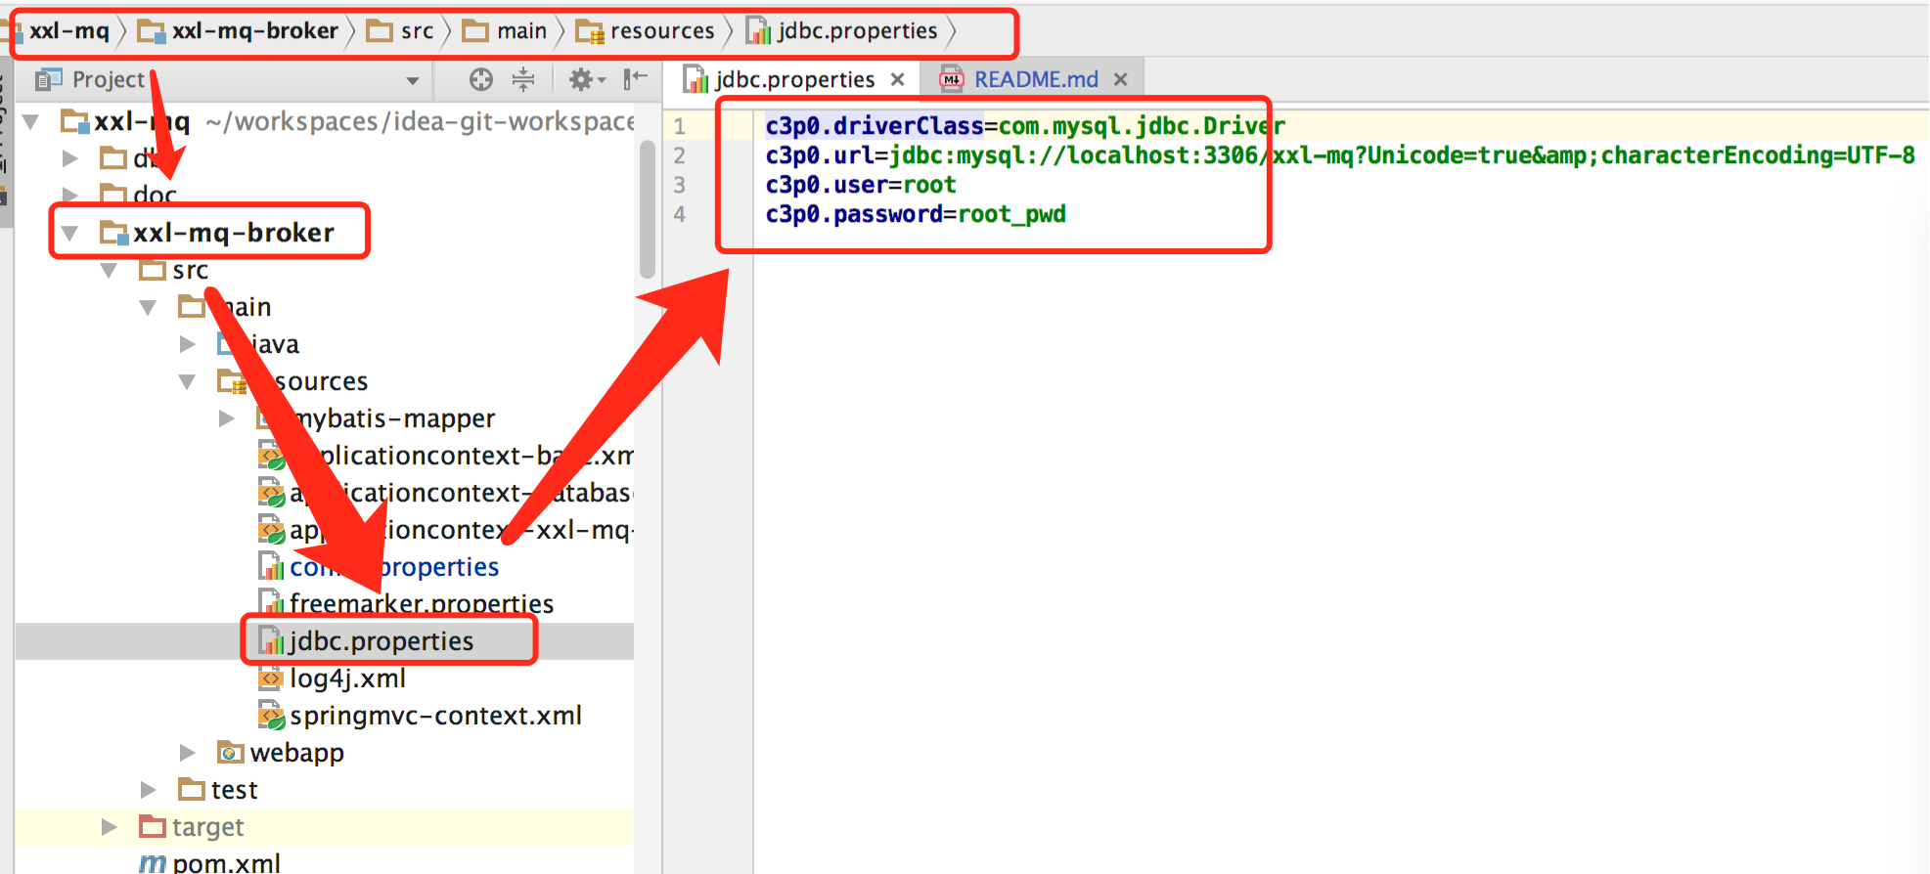This screenshot has height=874, width=1930.
Task: Click xxl-mq in the breadcrumb bar
Action: (x=68, y=31)
